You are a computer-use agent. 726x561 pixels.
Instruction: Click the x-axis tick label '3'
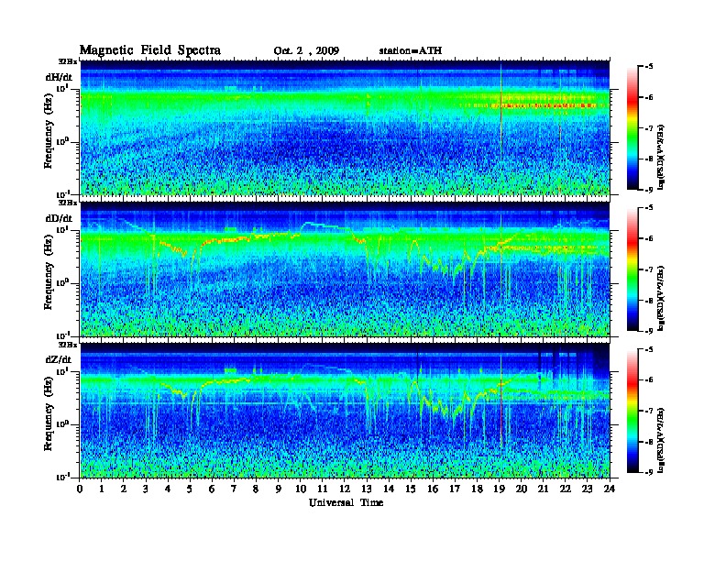(147, 489)
